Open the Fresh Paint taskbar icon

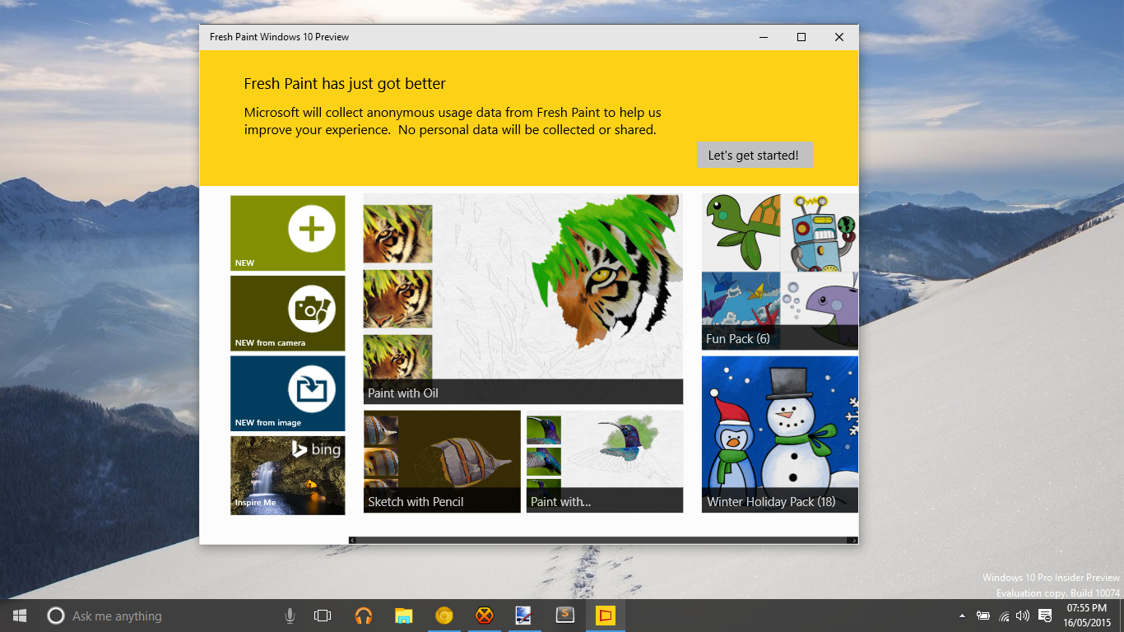pyautogui.click(x=606, y=616)
